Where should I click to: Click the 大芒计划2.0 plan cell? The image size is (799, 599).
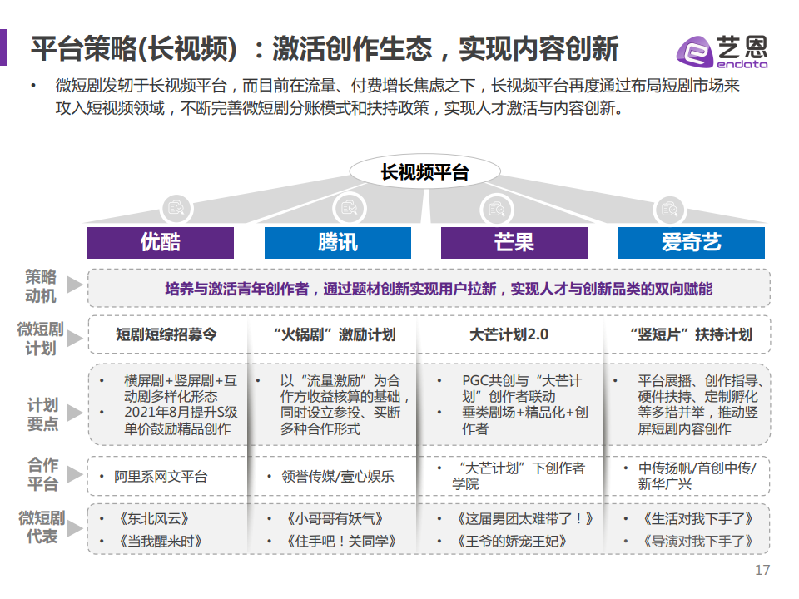pyautogui.click(x=509, y=334)
